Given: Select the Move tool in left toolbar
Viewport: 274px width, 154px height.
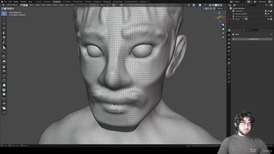Looking at the screenshot, I should click(4, 24).
